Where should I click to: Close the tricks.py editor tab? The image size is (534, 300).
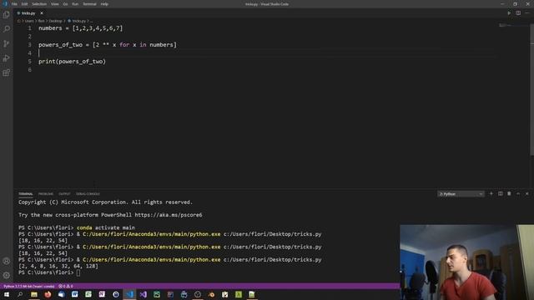[x=42, y=13]
